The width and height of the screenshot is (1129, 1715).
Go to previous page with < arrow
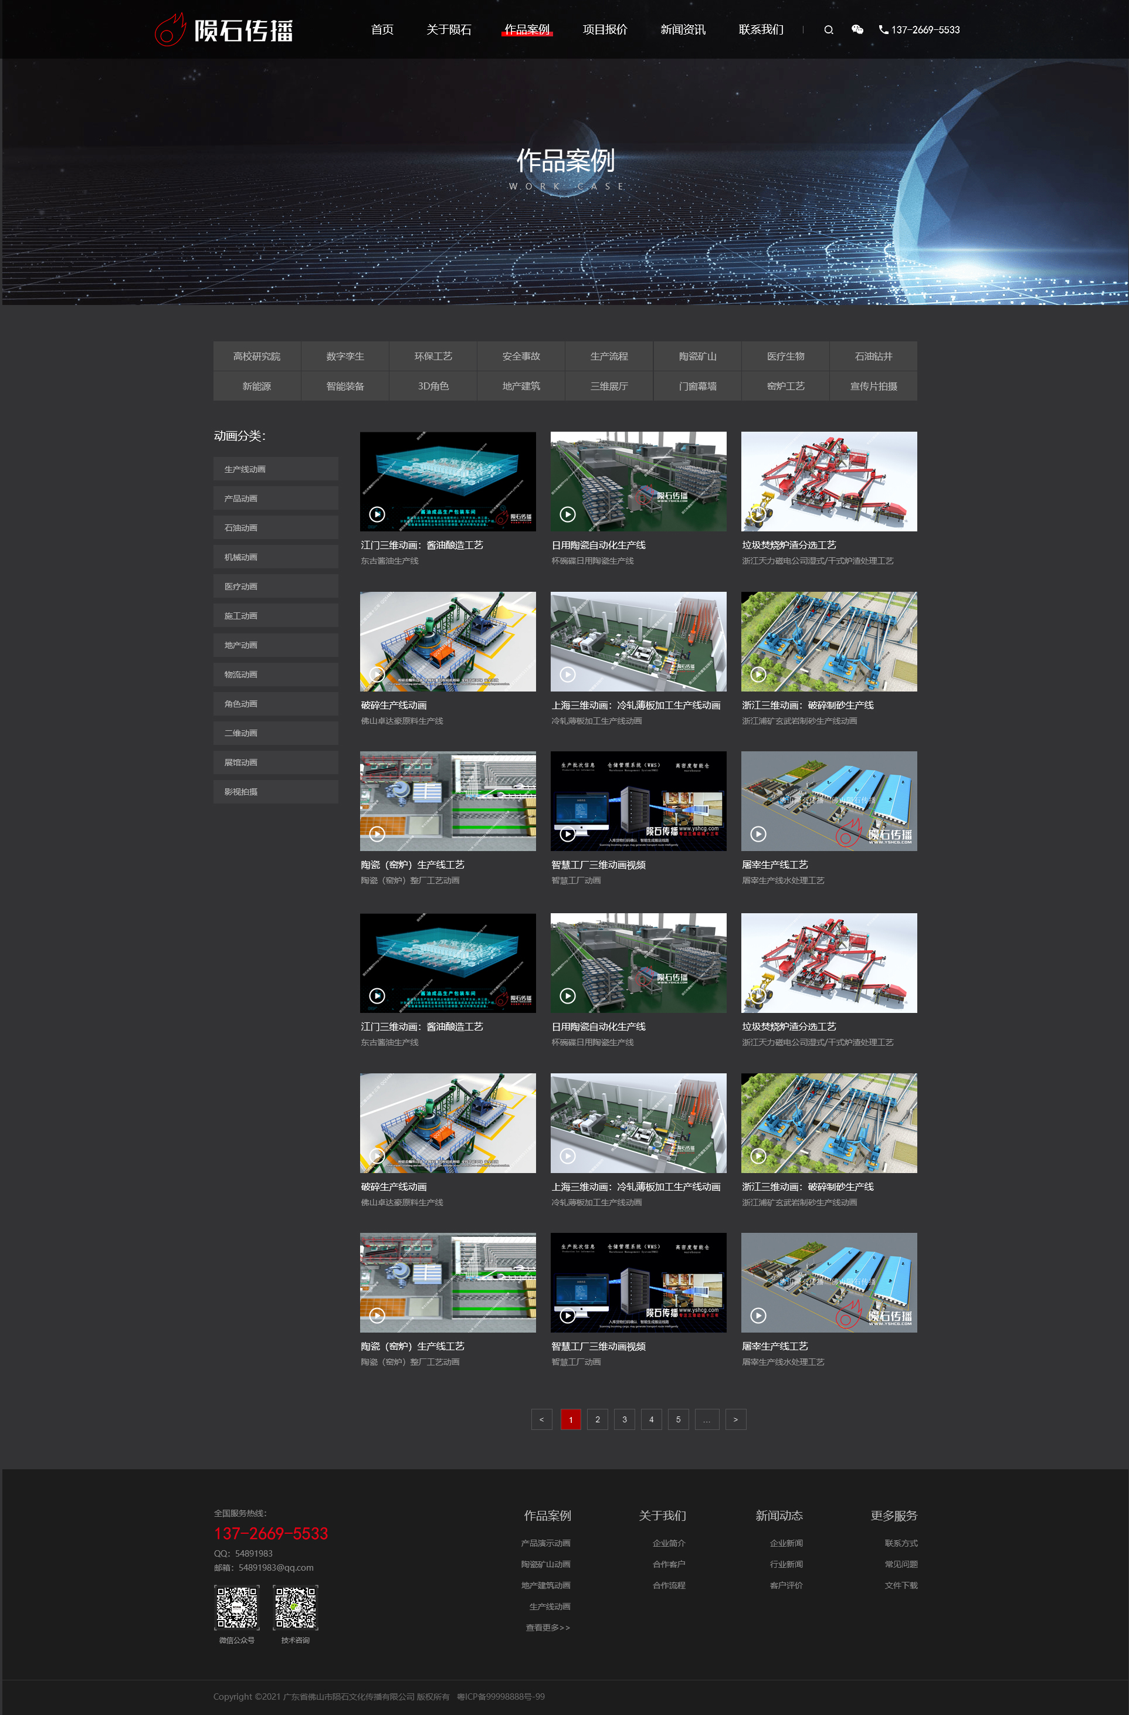(542, 1419)
